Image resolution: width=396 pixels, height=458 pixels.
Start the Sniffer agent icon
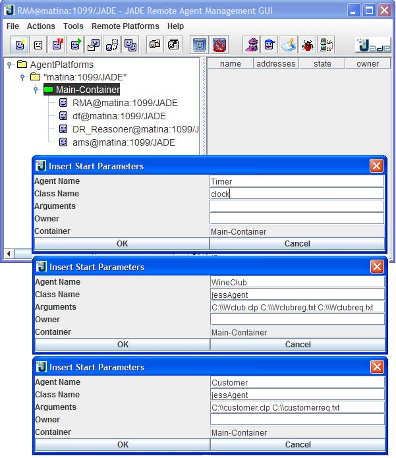coord(251,45)
